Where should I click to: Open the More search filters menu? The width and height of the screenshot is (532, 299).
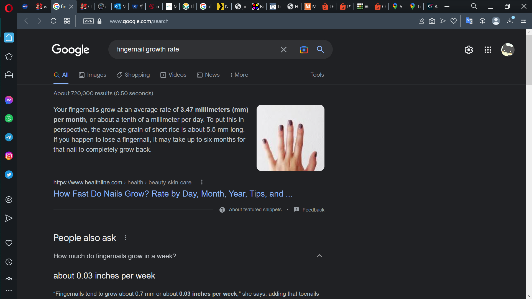[239, 75]
